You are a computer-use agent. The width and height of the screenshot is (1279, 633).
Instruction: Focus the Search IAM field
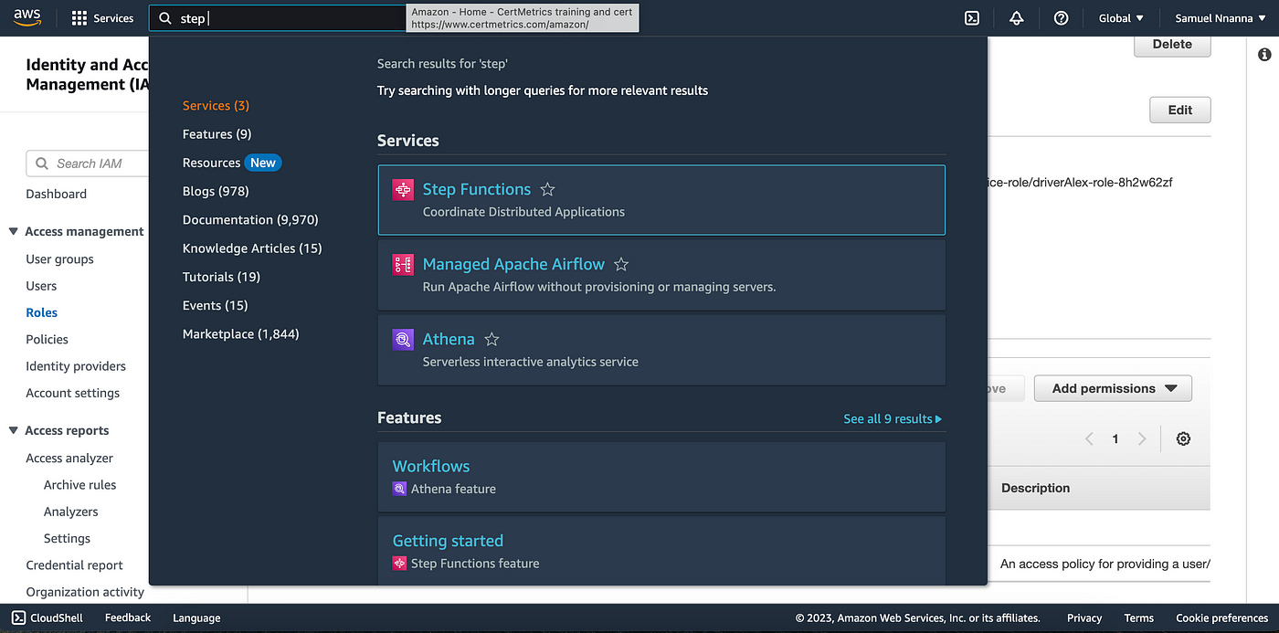(x=88, y=164)
